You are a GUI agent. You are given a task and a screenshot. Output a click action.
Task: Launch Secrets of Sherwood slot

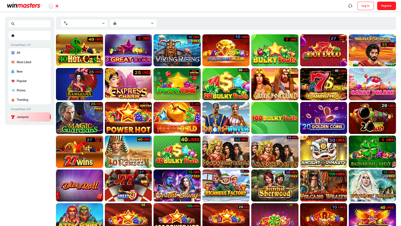coord(275,185)
